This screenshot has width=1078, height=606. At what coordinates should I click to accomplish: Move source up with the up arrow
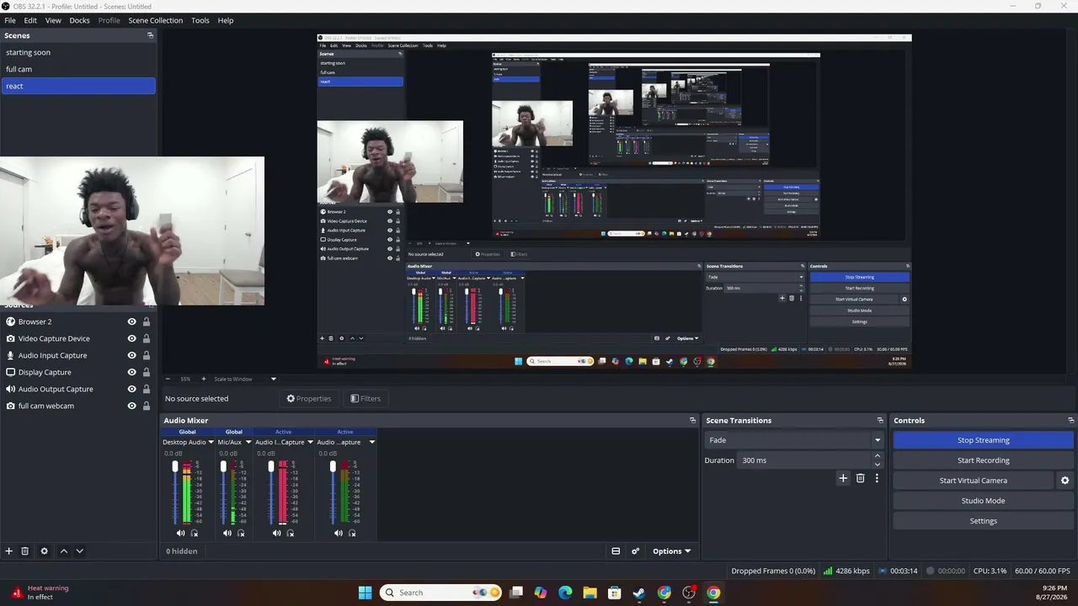[63, 551]
